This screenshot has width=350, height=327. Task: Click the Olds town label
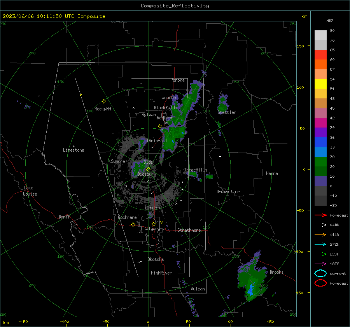pyautogui.click(x=148, y=162)
